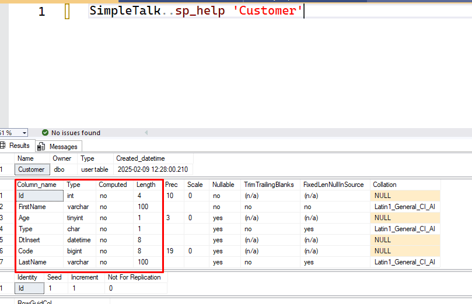The image size is (472, 304).
Task: Click the yellow change marker on line 1
Action: (67, 12)
